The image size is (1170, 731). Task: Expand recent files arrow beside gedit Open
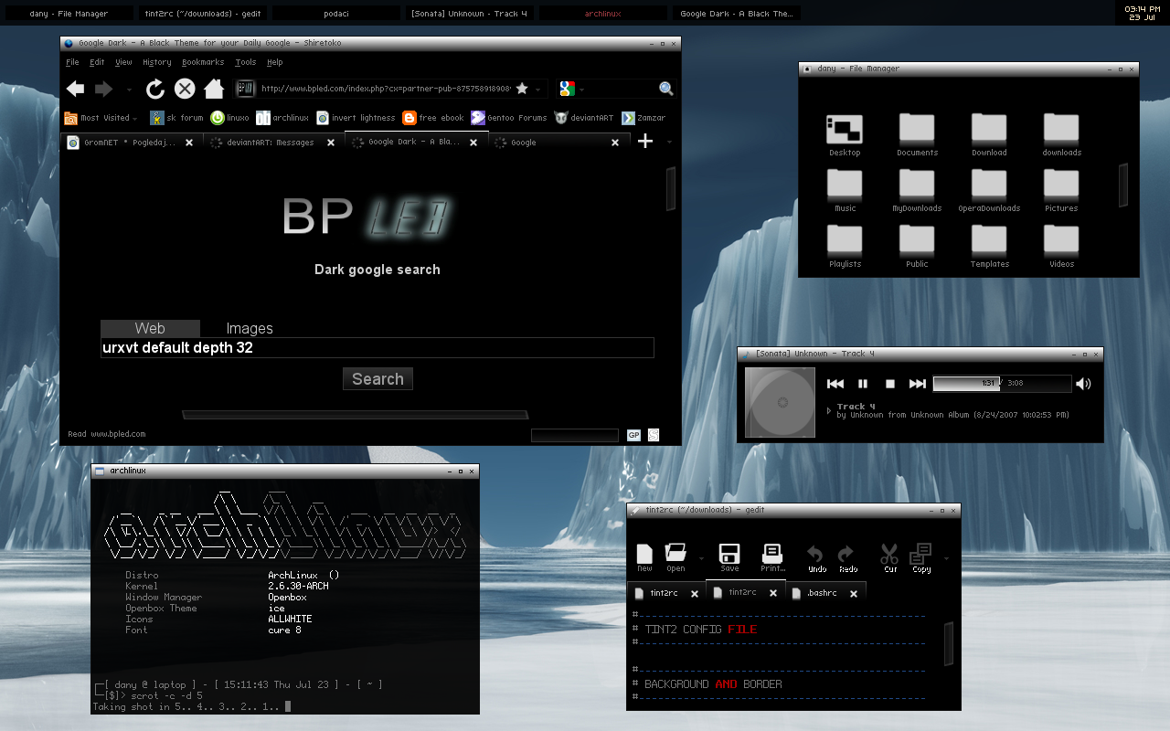(701, 558)
